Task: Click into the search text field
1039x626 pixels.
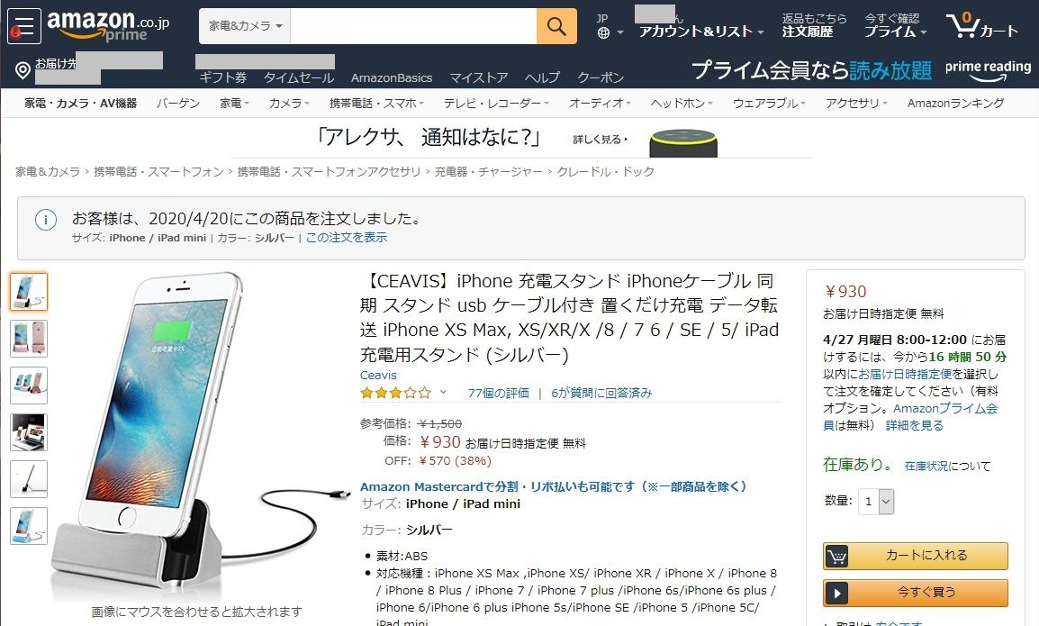Action: (413, 26)
